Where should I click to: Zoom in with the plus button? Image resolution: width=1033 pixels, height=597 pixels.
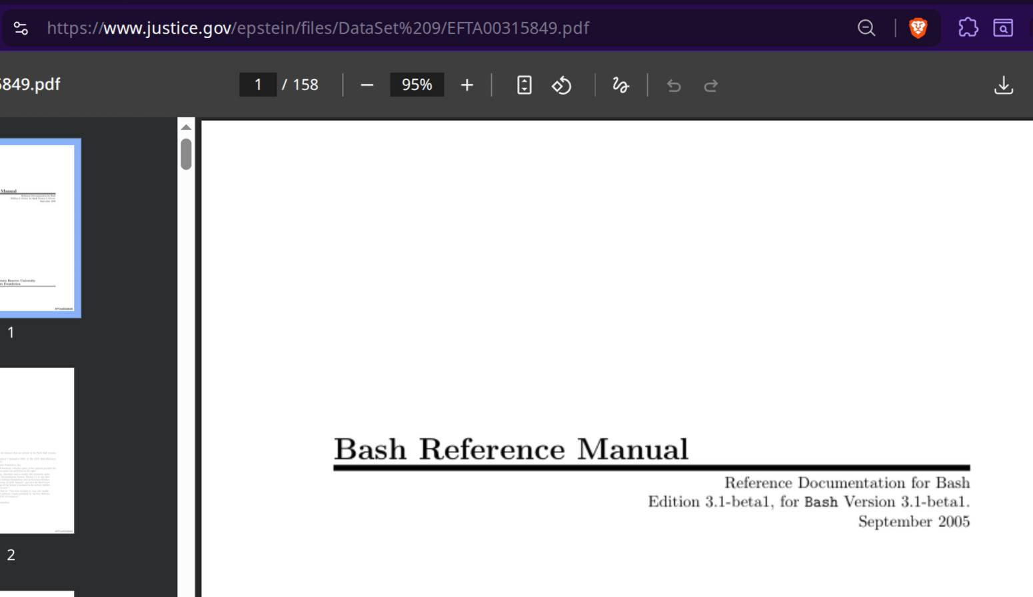pos(467,85)
